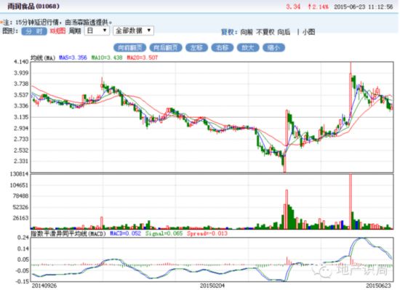The width and height of the screenshot is (400, 290).
Task: Click the 向后翻页 page backward button
Action: click(x=166, y=48)
